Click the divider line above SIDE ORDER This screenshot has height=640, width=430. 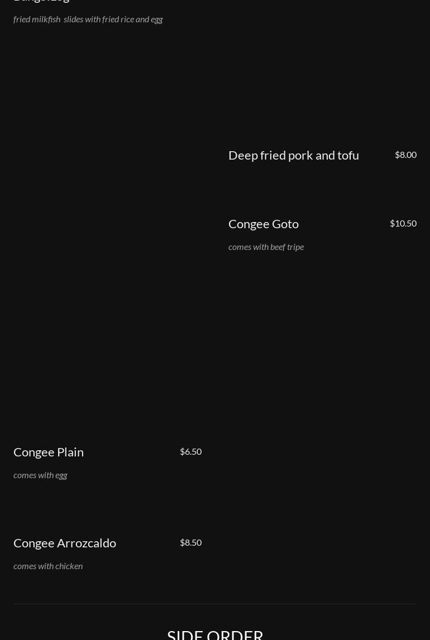pos(215,604)
